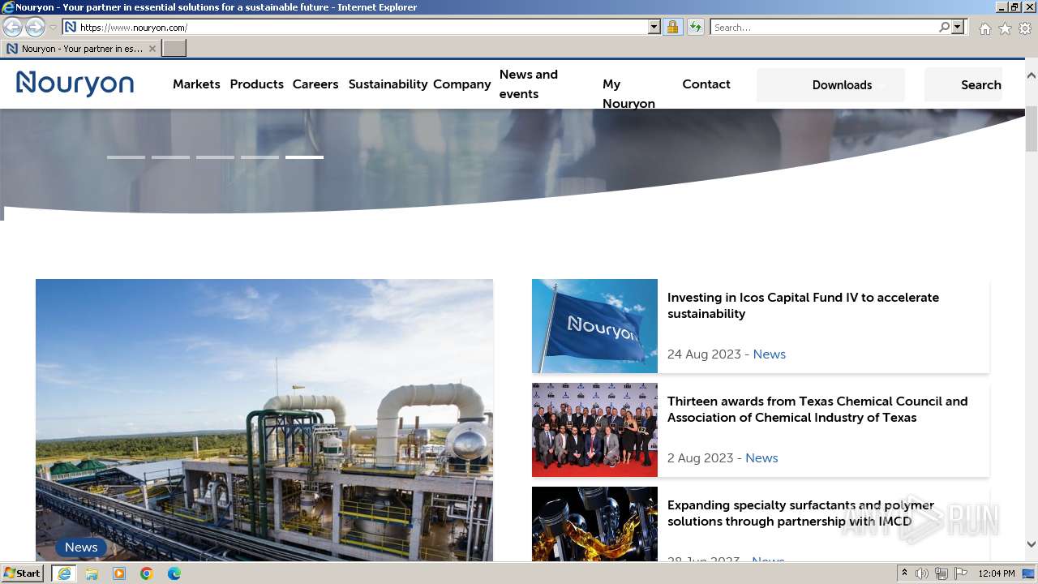Select the first carousel slide indicator
Image resolution: width=1038 pixels, height=584 pixels.
click(126, 157)
